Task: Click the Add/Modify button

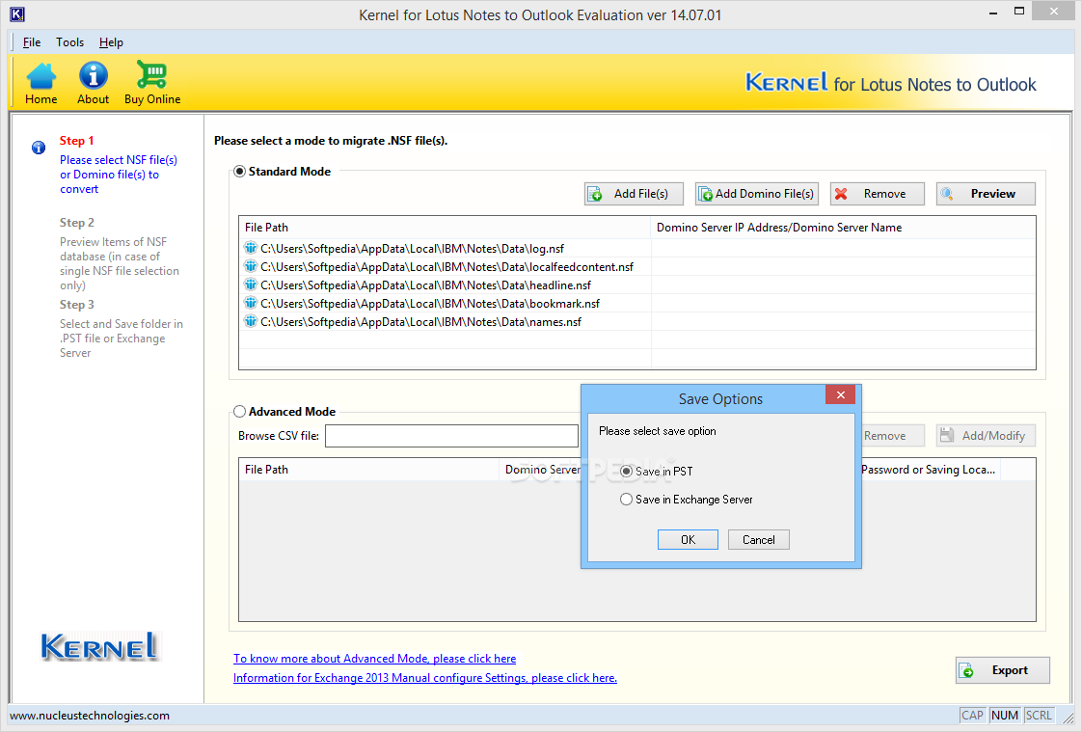Action: [986, 435]
